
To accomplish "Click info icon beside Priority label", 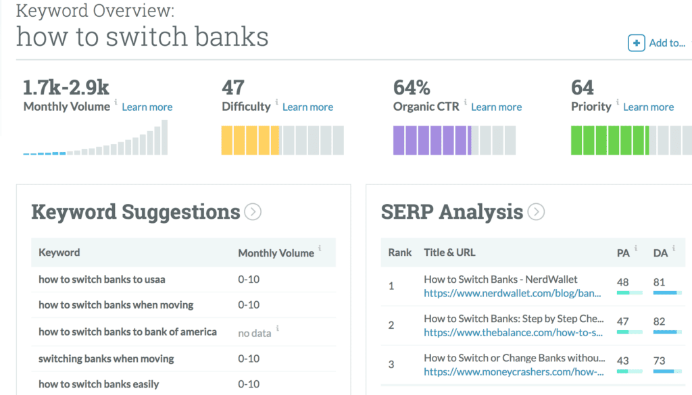I will pyautogui.click(x=618, y=102).
